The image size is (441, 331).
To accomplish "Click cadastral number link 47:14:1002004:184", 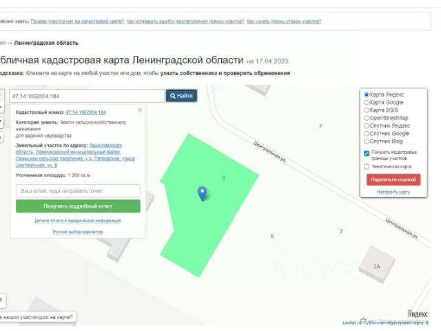I will [85, 112].
